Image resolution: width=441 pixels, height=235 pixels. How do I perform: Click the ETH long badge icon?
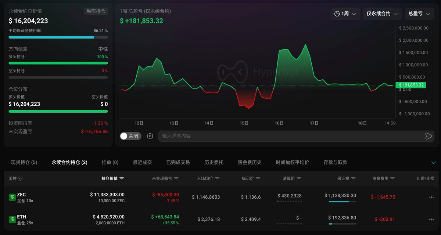12,220
